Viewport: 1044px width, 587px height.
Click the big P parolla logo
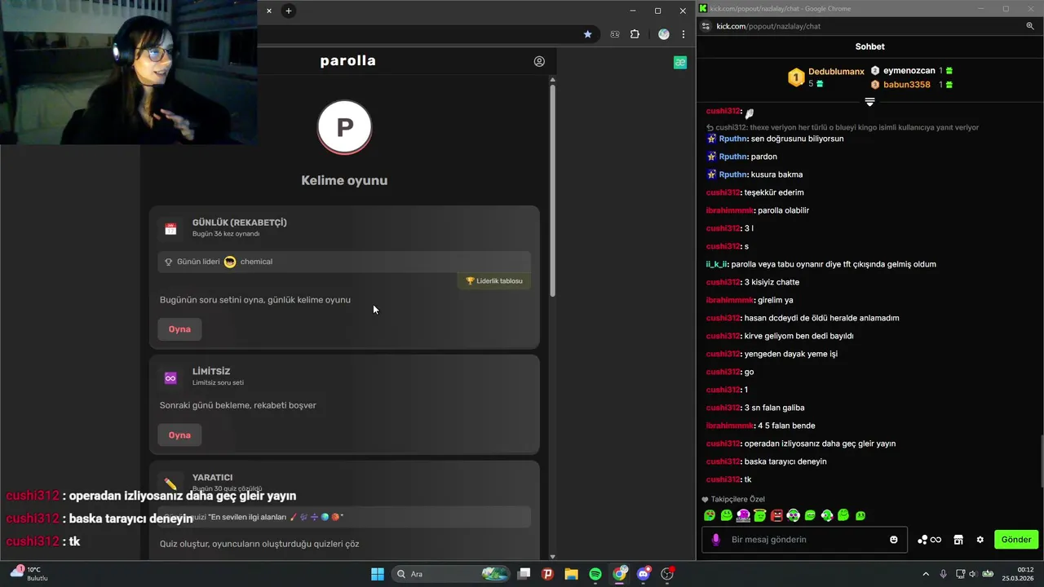coord(344,127)
